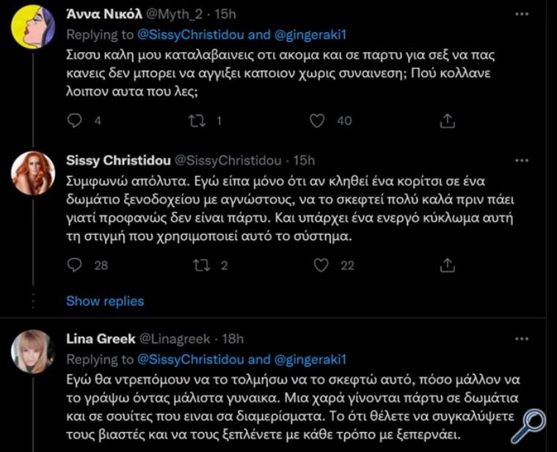Image resolution: width=557 pixels, height=452 pixels.
Task: Open more options on Lina Greek's tweet
Action: click(522, 339)
